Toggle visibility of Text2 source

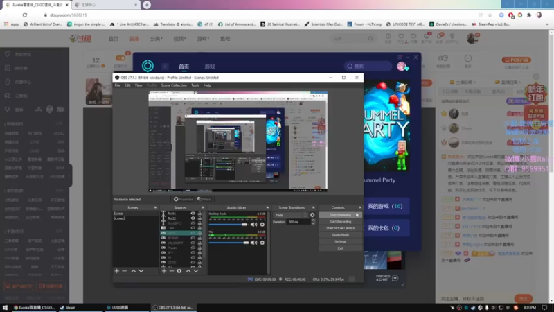click(x=193, y=218)
